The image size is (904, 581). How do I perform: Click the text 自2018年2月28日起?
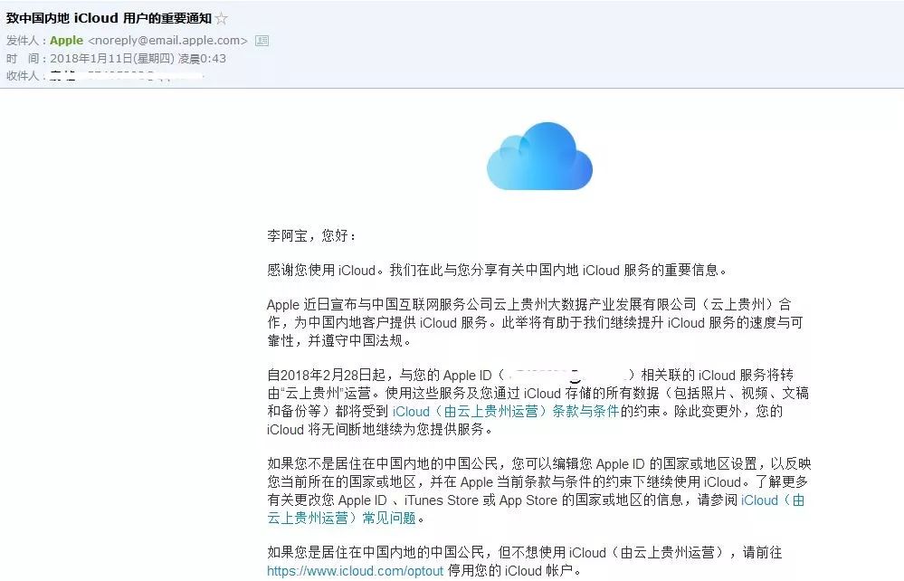coord(326,376)
